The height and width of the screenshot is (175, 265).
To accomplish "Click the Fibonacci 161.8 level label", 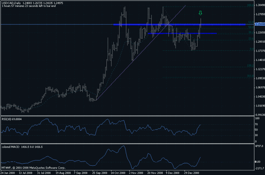I will [x=250, y=76].
